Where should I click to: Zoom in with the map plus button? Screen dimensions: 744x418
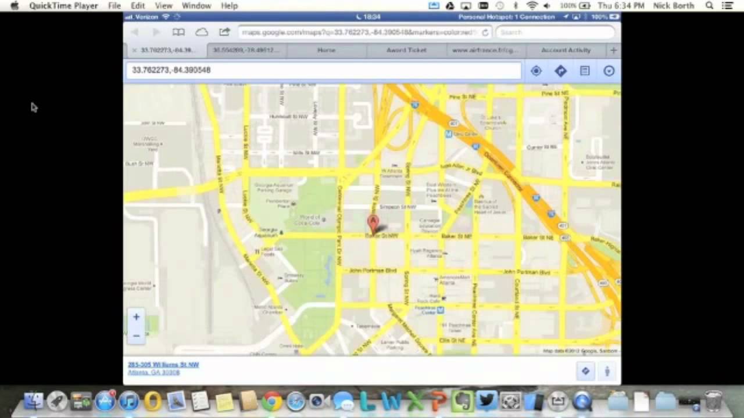pos(136,317)
